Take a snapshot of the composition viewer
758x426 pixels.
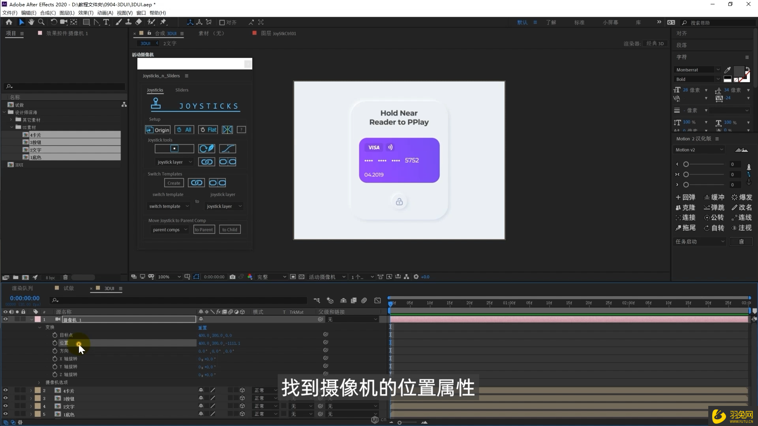233,277
